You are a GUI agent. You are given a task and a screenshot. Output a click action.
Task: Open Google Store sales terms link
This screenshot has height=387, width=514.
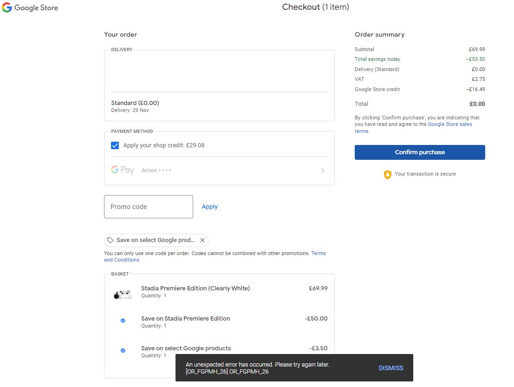tap(450, 125)
